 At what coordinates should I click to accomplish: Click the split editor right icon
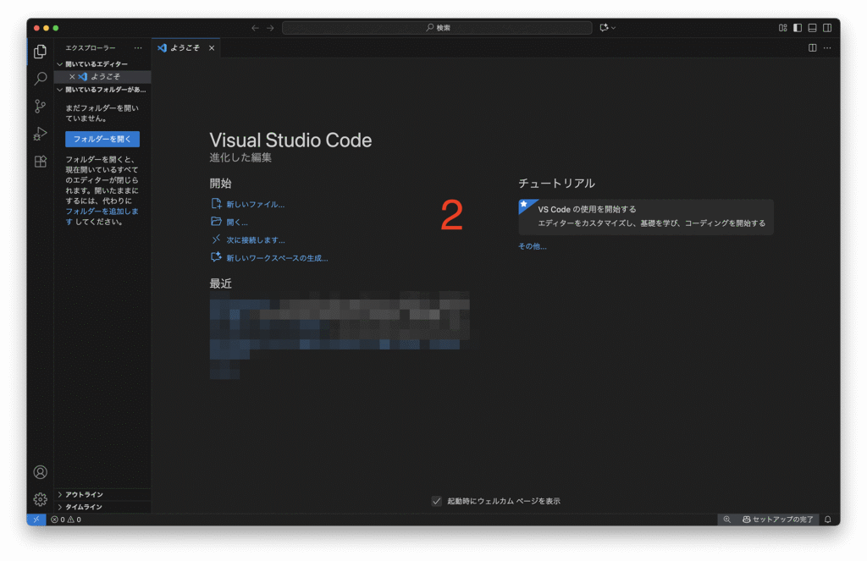[813, 48]
